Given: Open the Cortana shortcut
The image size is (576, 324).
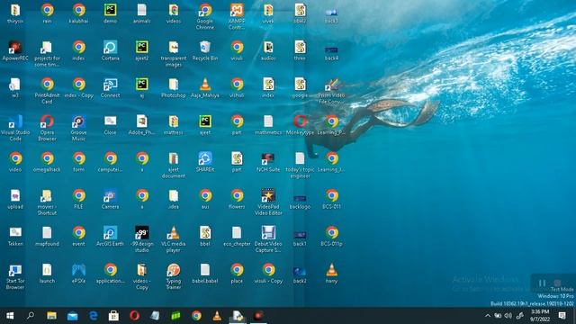Looking at the screenshot, I should [x=110, y=48].
